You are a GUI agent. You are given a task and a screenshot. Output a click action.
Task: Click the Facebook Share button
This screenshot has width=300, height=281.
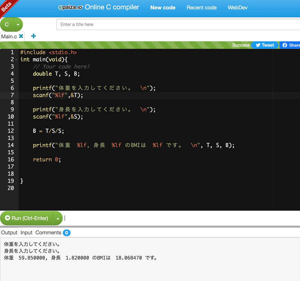pos(290,45)
